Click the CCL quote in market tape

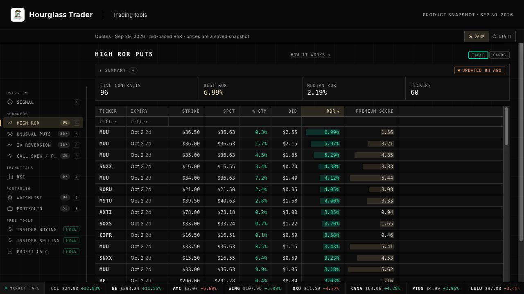pyautogui.click(x=75, y=288)
